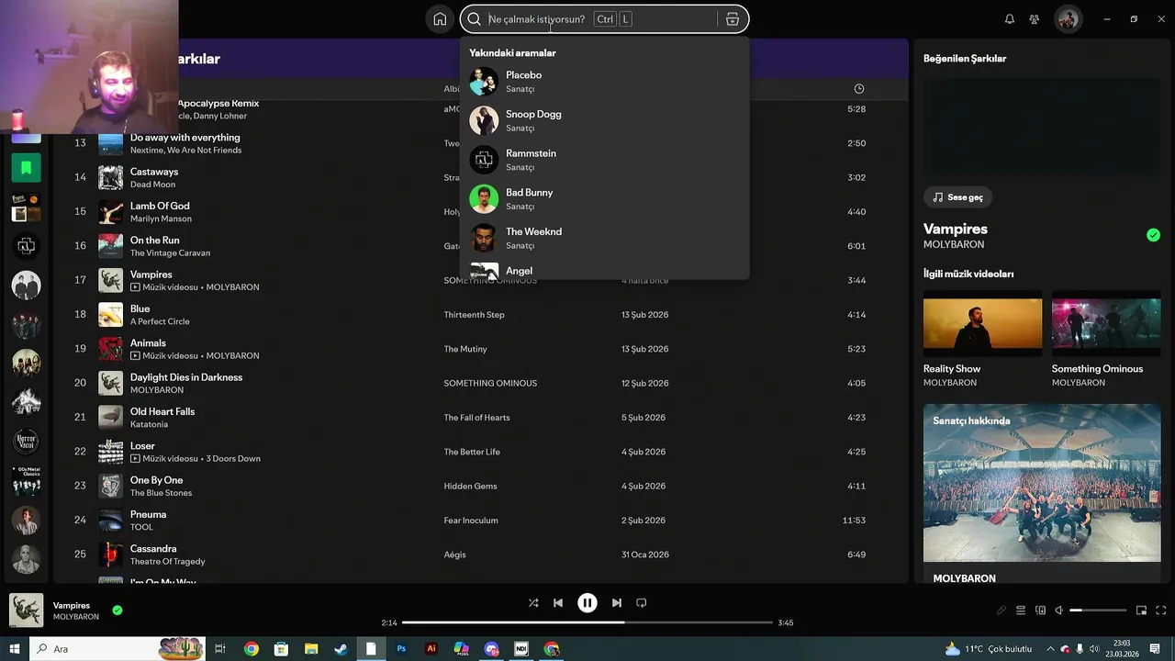
Task: Select Placebo from recent searches
Action: click(x=604, y=82)
